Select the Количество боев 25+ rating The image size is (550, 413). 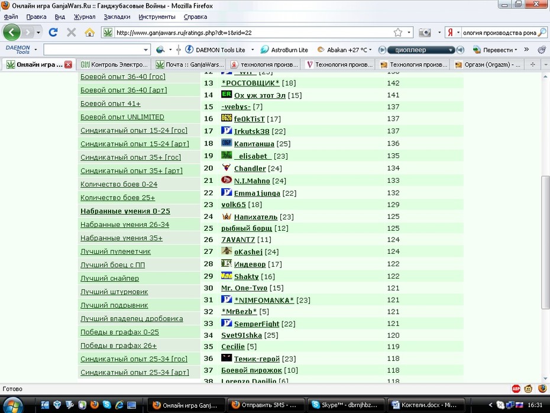point(118,198)
